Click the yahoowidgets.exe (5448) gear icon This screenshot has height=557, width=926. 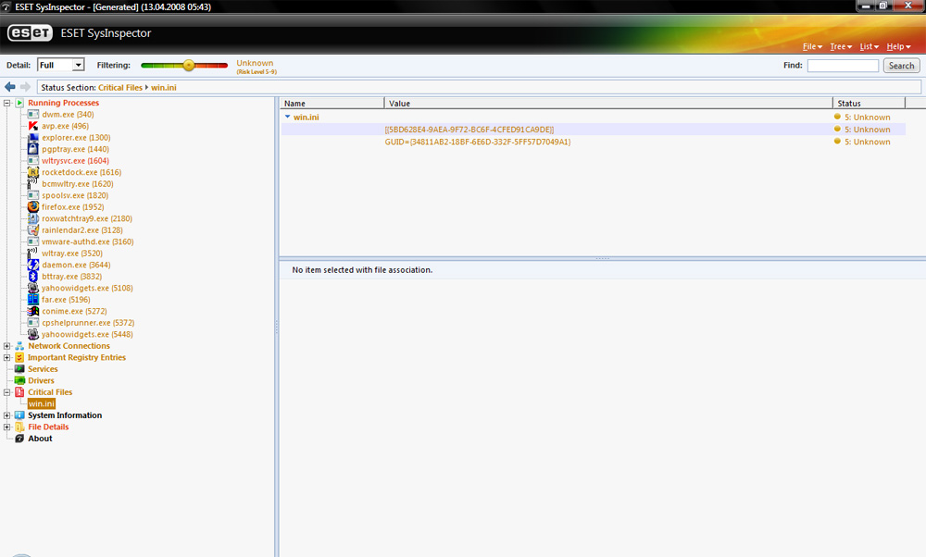coord(33,334)
